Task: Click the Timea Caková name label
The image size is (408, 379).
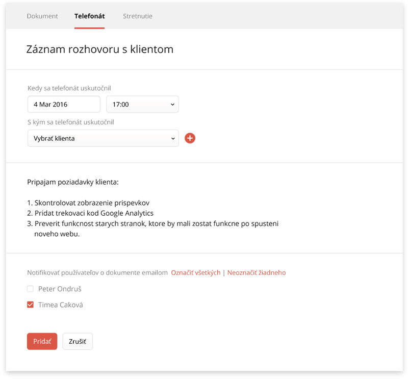Action: tap(61, 305)
